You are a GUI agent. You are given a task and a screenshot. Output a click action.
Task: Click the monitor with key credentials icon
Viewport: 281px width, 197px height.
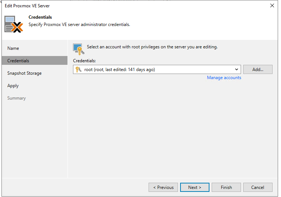[79, 49]
